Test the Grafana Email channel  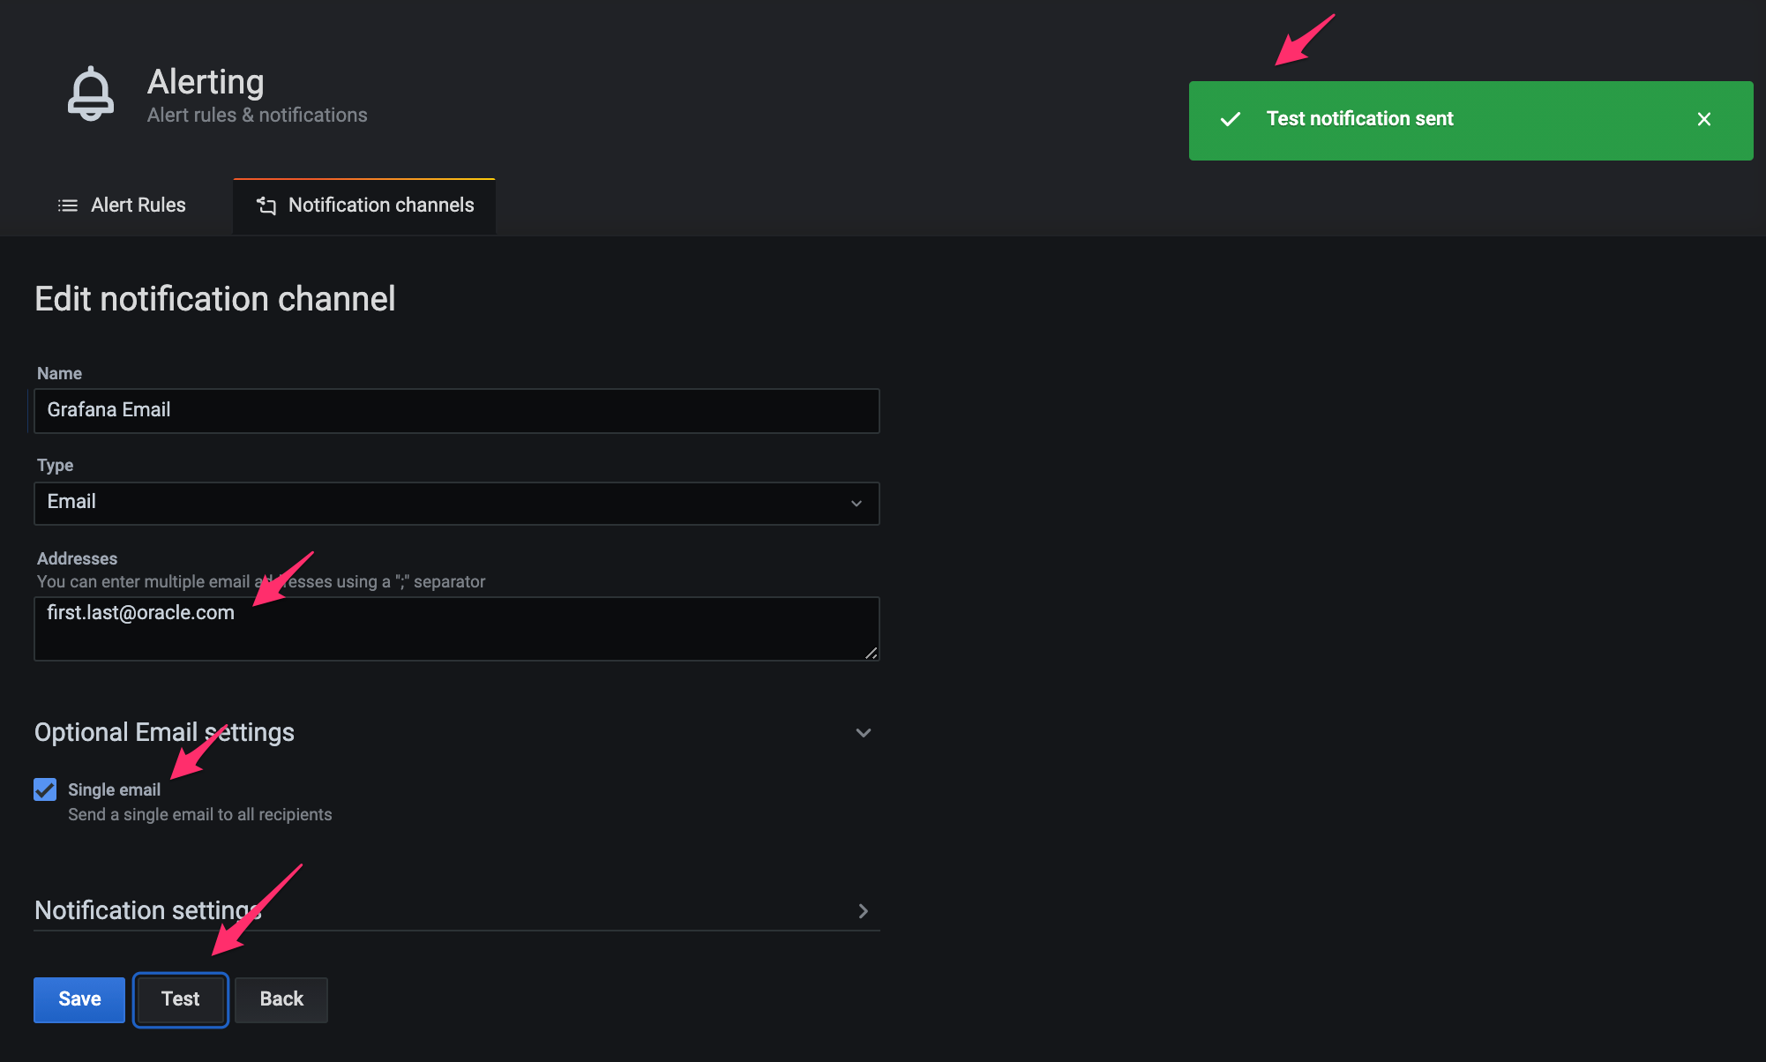click(x=180, y=999)
